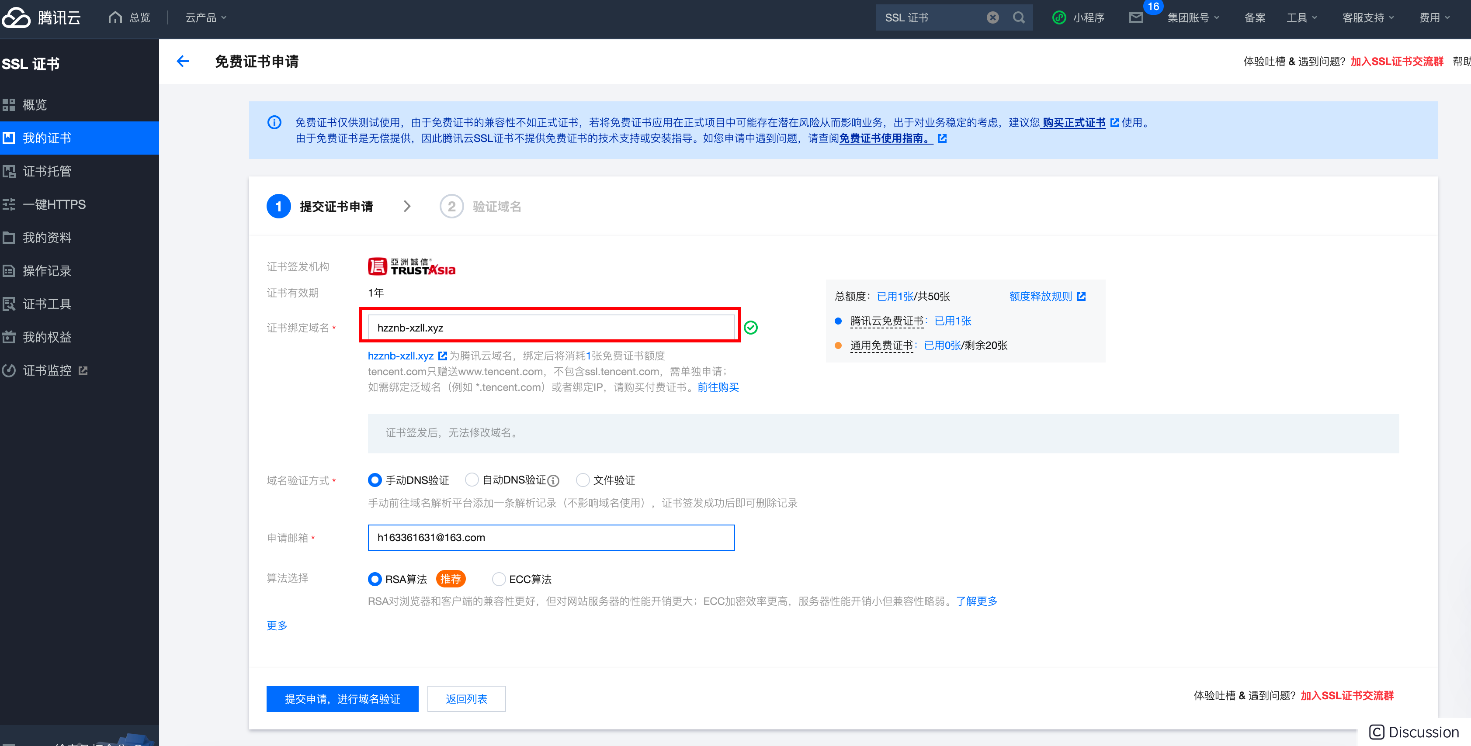Click the Tencent Cloud logo

(41, 18)
